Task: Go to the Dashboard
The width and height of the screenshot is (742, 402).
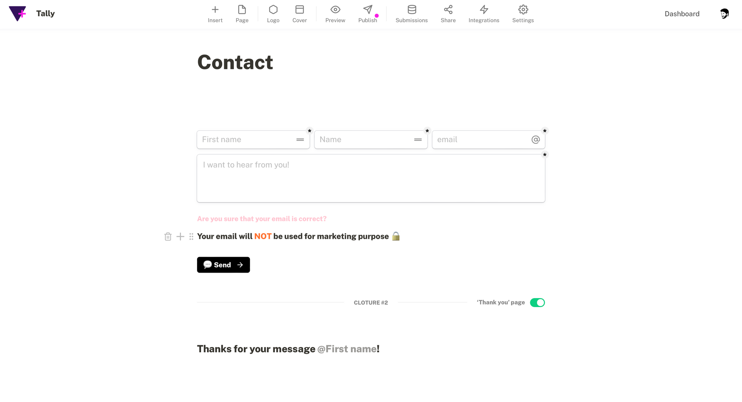Action: (682, 14)
